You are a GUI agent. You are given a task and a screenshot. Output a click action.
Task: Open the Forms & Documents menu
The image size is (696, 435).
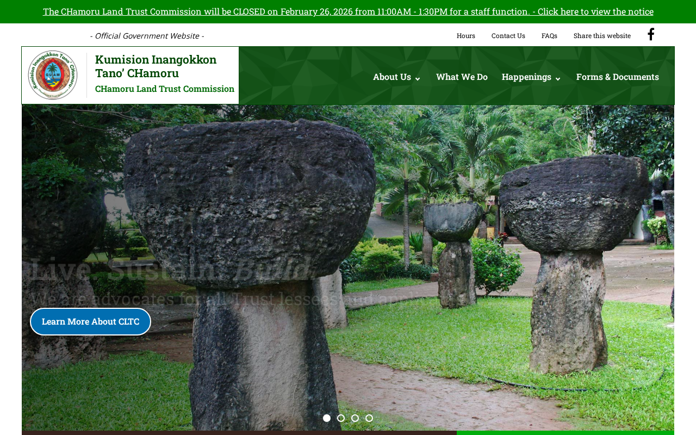[x=618, y=77]
